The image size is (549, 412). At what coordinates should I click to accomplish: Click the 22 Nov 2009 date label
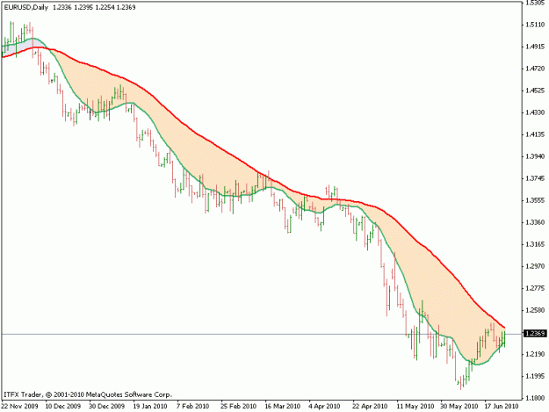[19, 406]
